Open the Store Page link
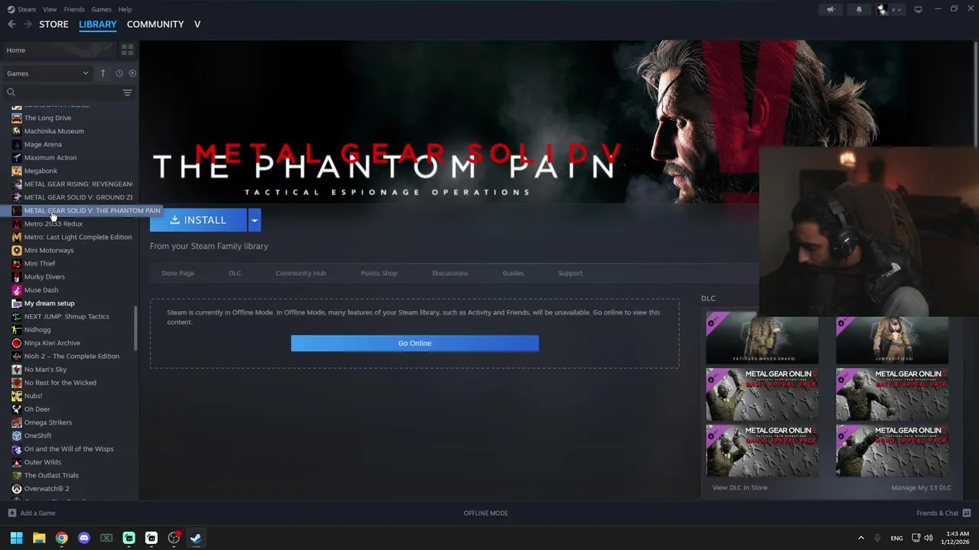979x550 pixels. click(177, 273)
